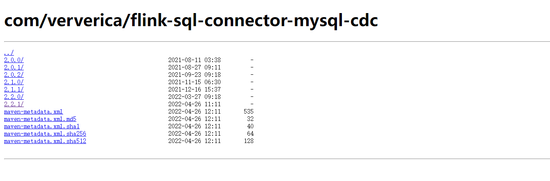
Task: Open the 2.2.0/ version folder
Action: (14, 96)
